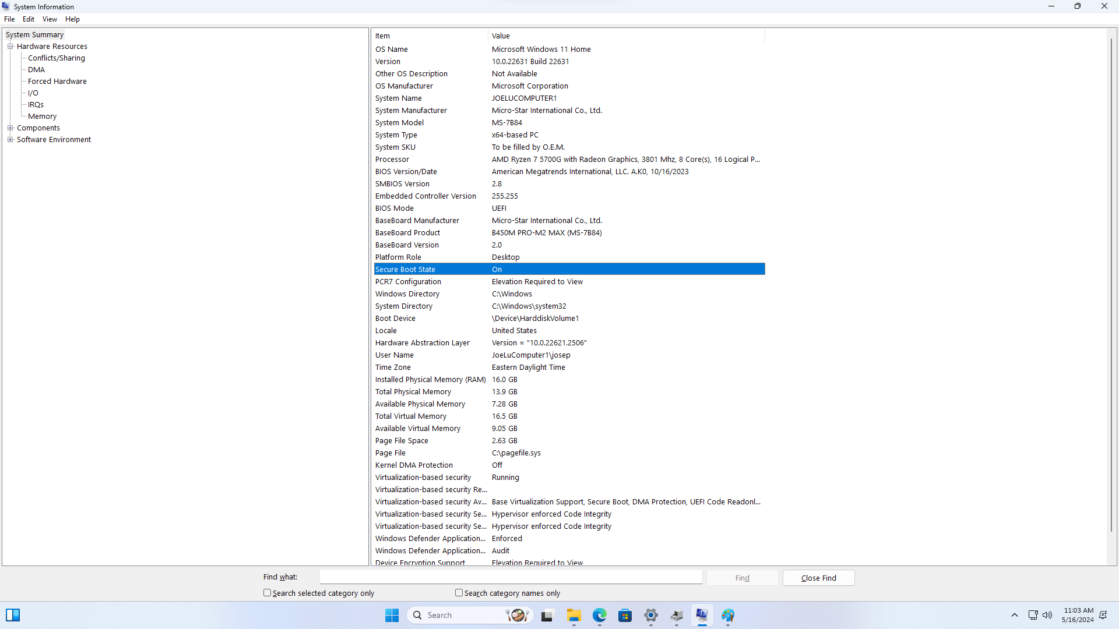Open the View menu
1119x629 pixels.
click(x=50, y=19)
